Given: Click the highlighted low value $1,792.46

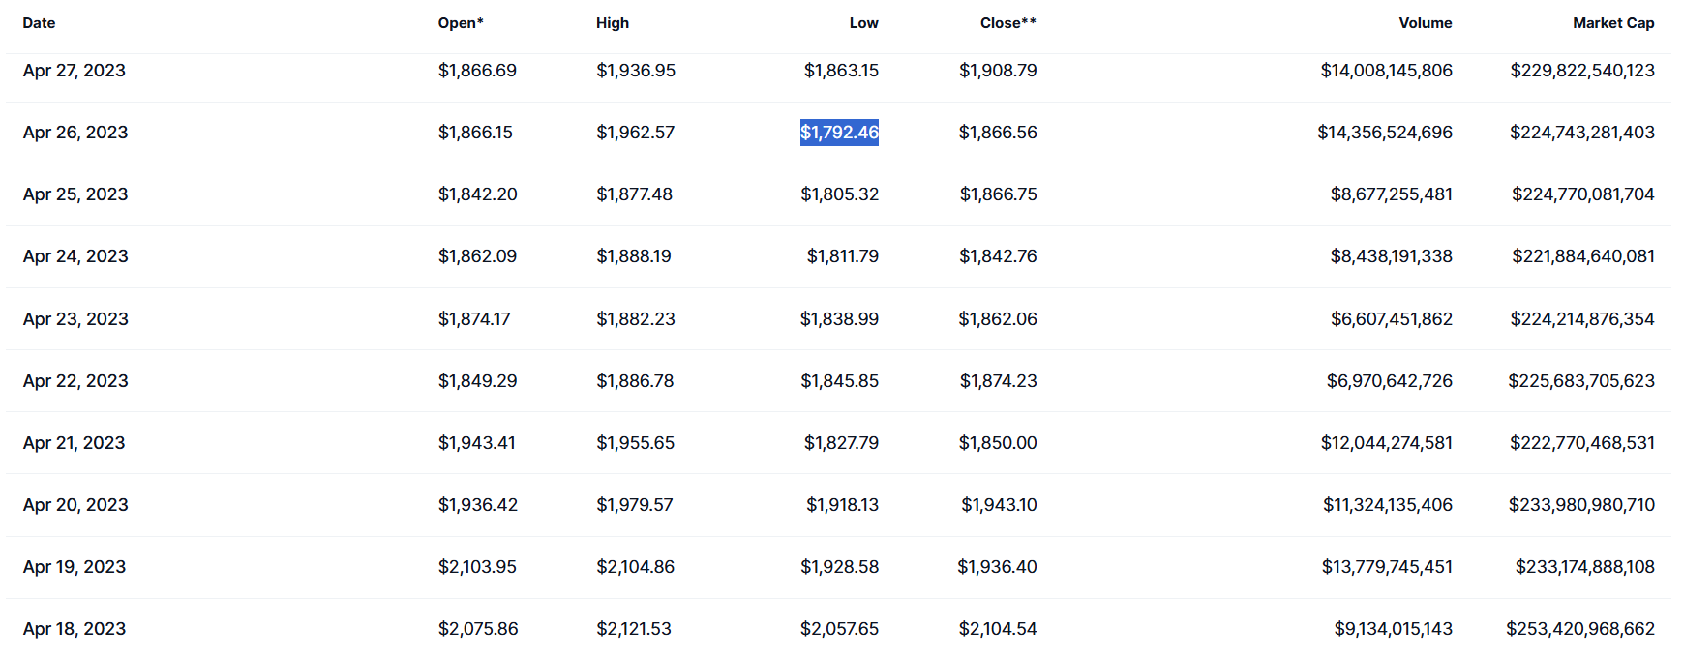Looking at the screenshot, I should pyautogui.click(x=839, y=133).
